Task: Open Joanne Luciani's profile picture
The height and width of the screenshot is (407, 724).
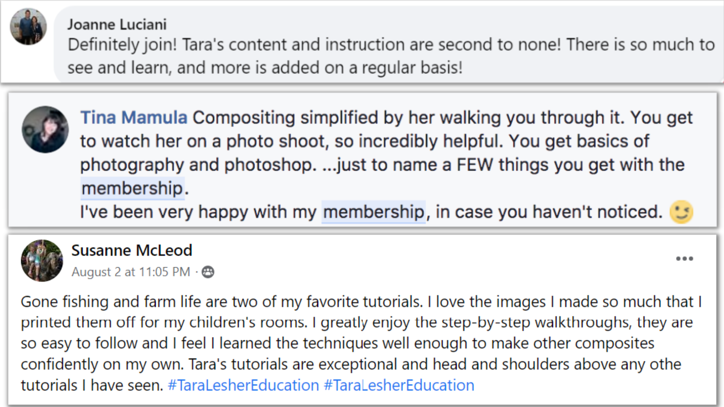Action: tap(28, 26)
